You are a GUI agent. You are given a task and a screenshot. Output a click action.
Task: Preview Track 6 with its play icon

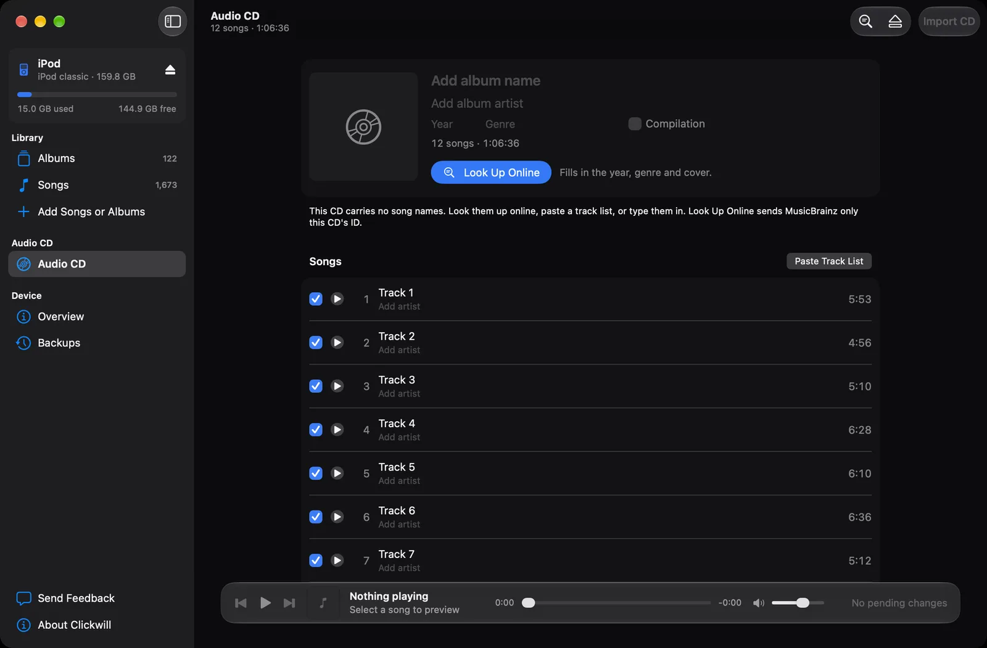tap(337, 517)
